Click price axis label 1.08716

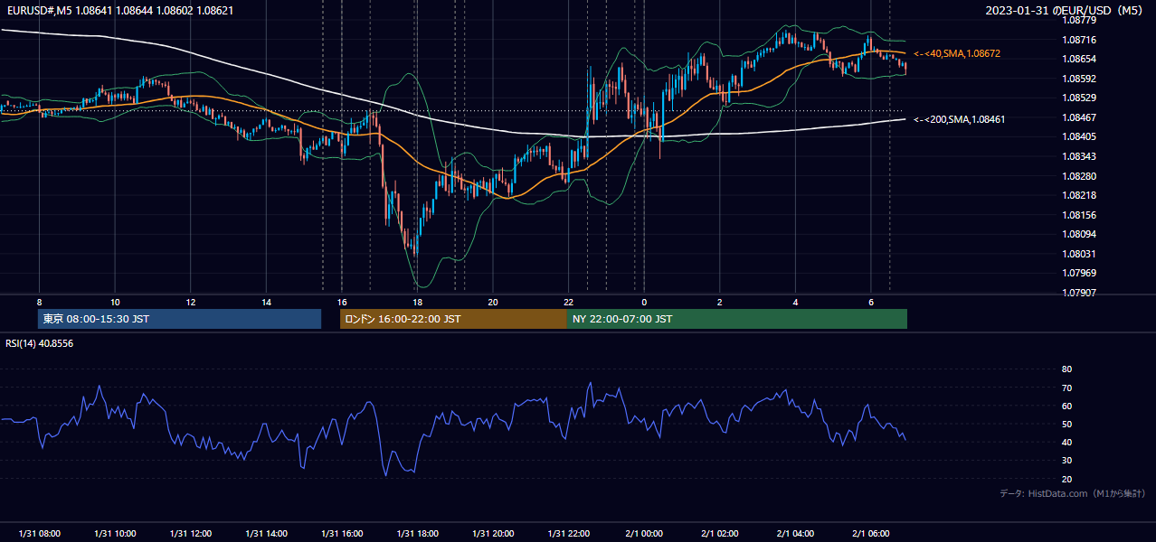[1079, 40]
